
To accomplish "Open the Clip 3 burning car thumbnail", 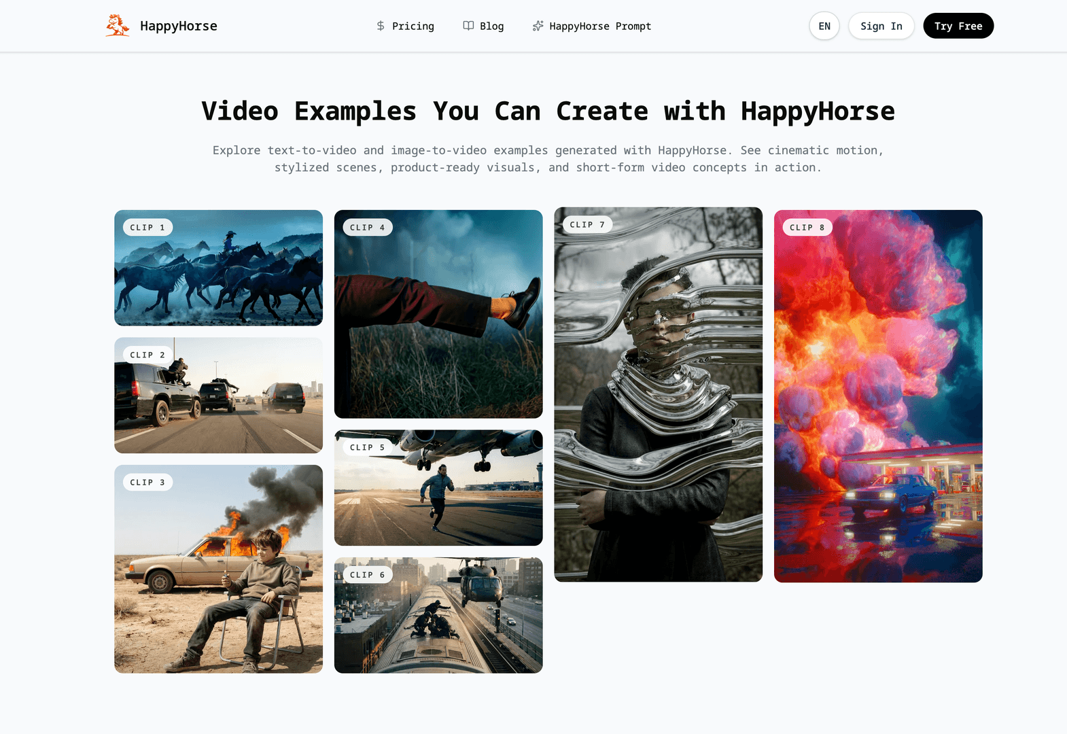I will (219, 569).
